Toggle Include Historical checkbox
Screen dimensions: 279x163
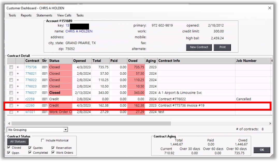[43, 140]
